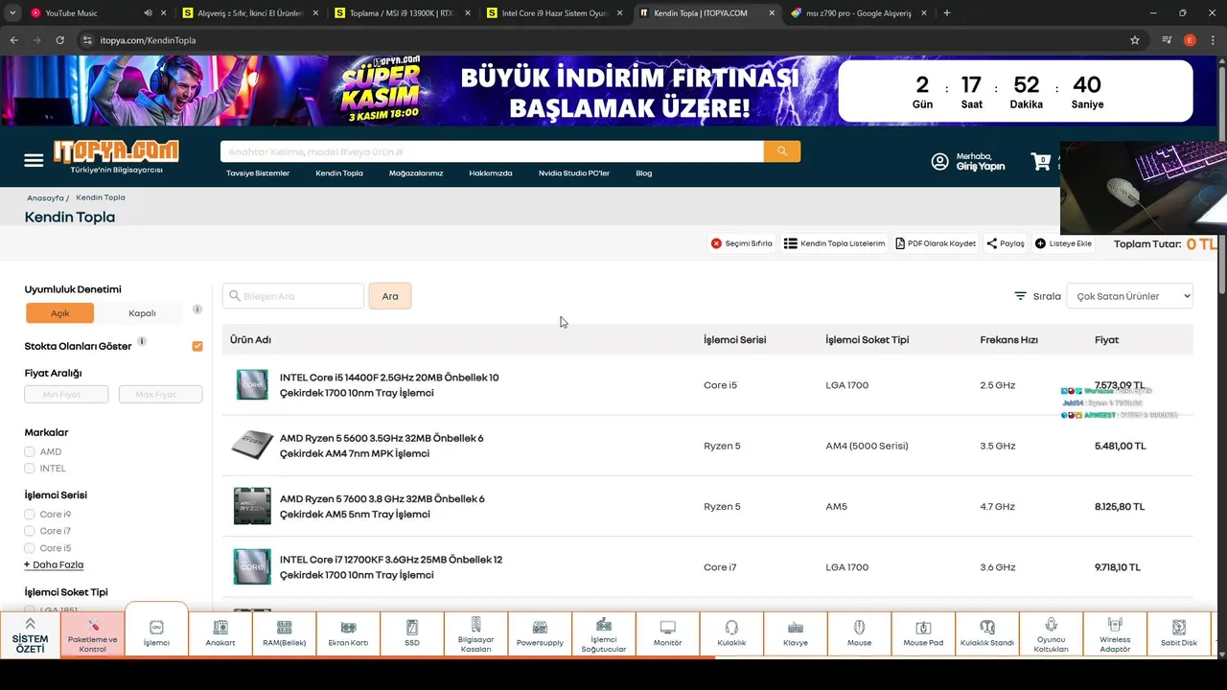1227x690 pixels.
Task: Bookmark this page with the star icon
Action: click(1135, 40)
